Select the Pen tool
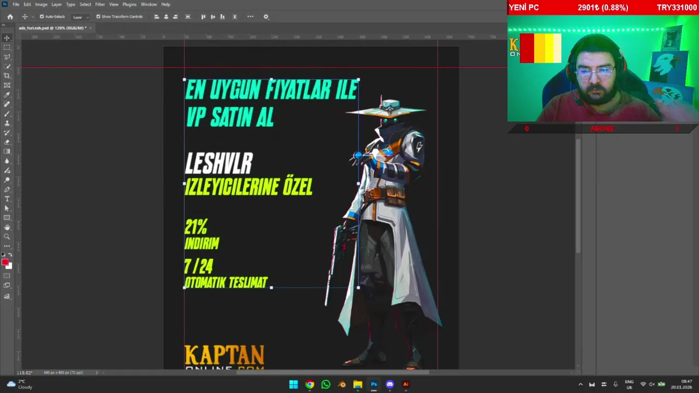Image resolution: width=699 pixels, height=393 pixels. [7, 189]
